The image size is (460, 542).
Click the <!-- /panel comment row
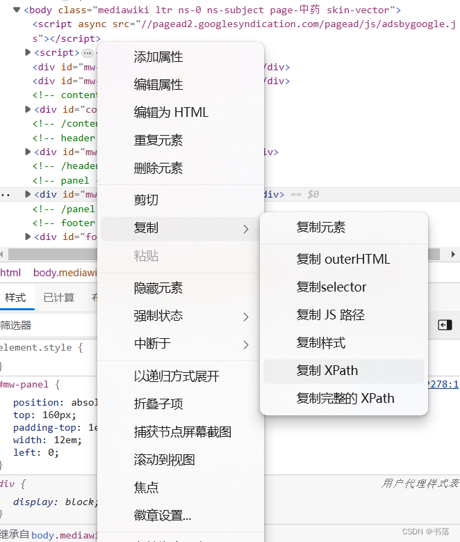pos(64,209)
